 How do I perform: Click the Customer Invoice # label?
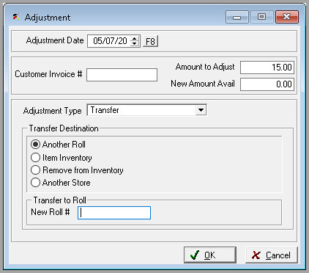(x=48, y=74)
